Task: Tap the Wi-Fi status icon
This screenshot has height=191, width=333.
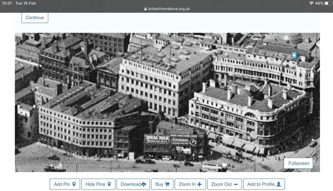Action: (x=311, y=3)
